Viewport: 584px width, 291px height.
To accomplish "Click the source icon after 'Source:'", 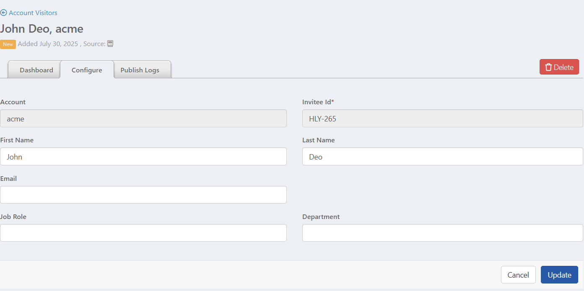I will point(110,44).
